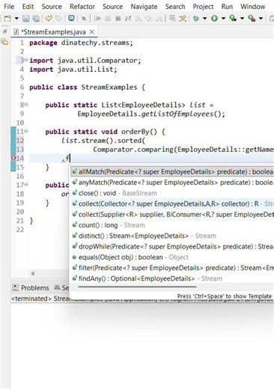
Task: Click the New file toolbar icon
Action: pos(8,18)
